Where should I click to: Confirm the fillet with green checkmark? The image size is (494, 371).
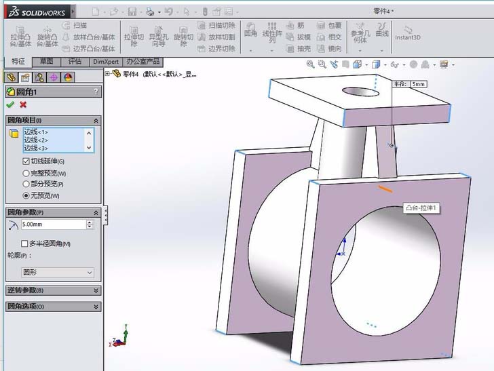[x=10, y=104]
